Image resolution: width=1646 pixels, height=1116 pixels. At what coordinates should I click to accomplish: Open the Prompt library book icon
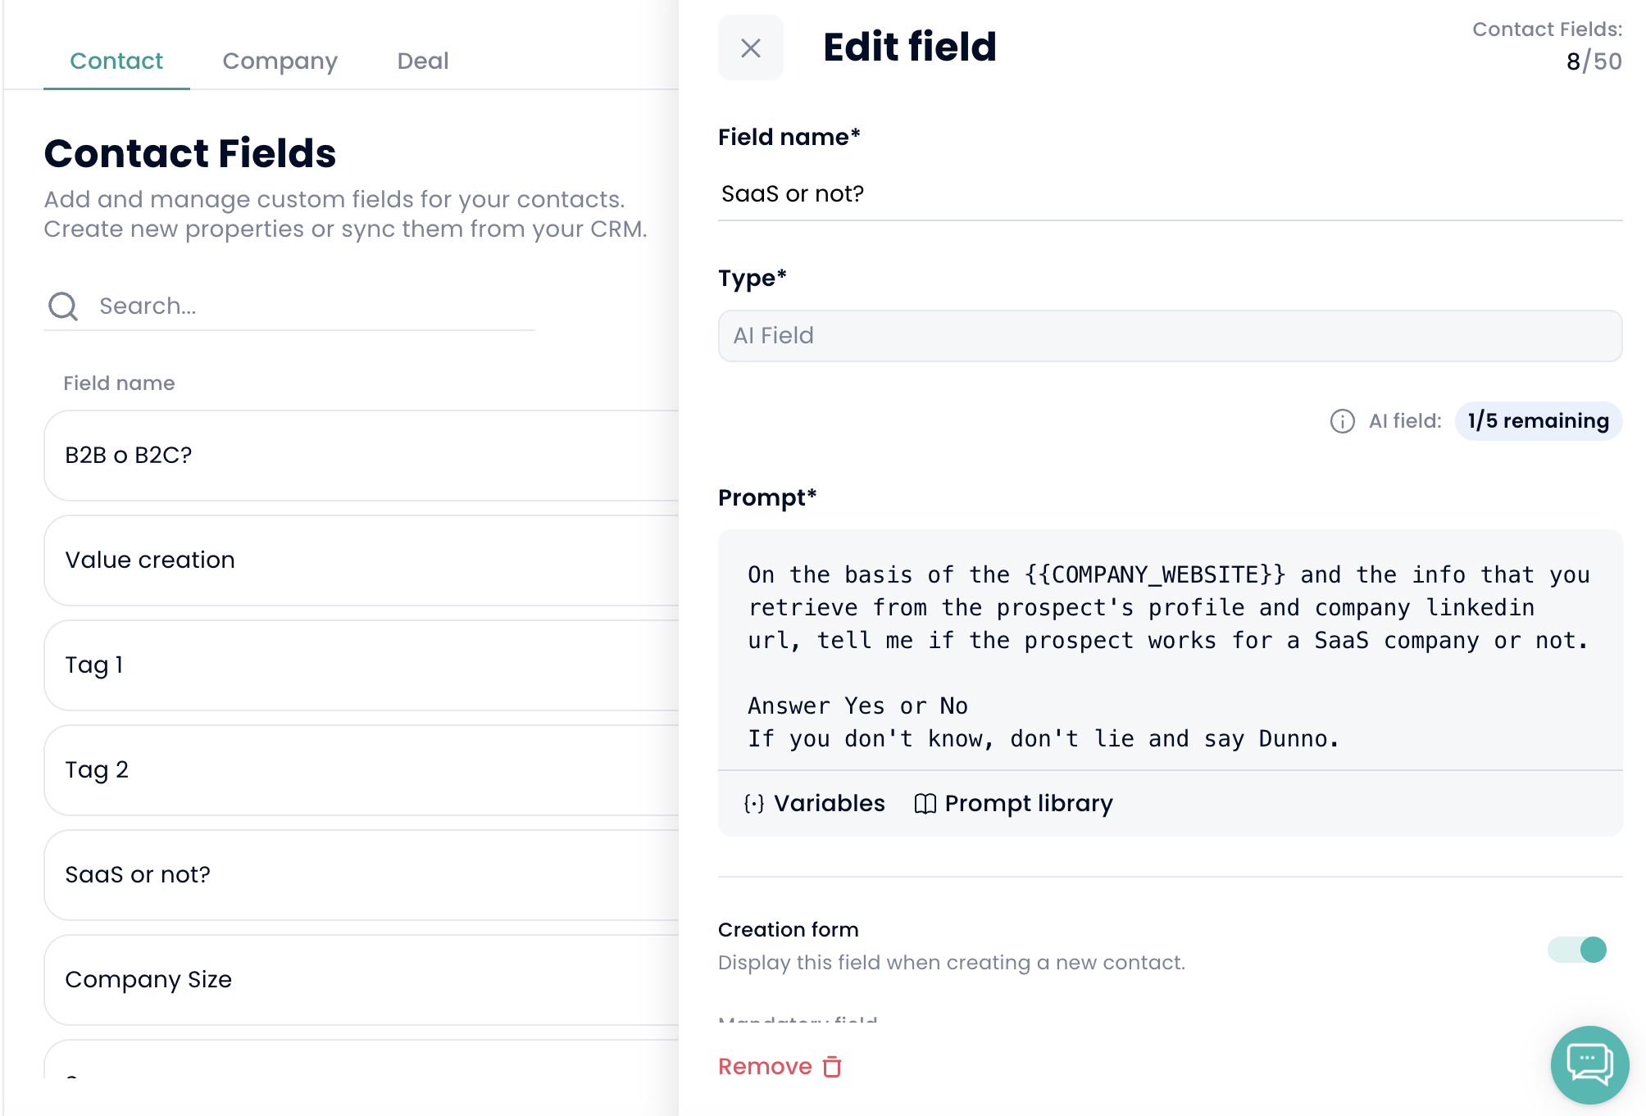(x=925, y=804)
